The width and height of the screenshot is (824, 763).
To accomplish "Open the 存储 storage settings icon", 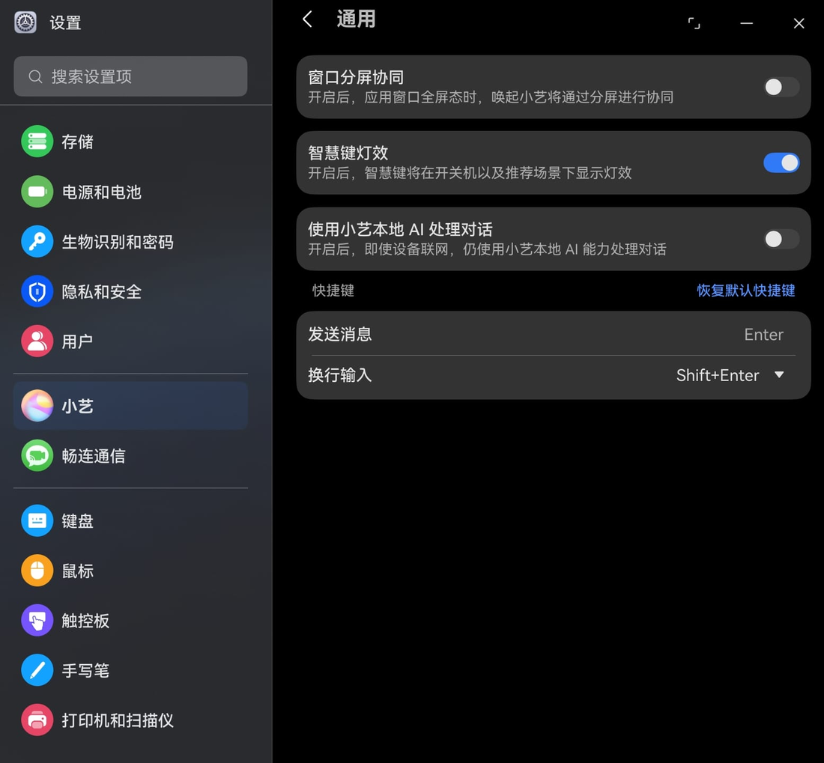I will (x=37, y=142).
